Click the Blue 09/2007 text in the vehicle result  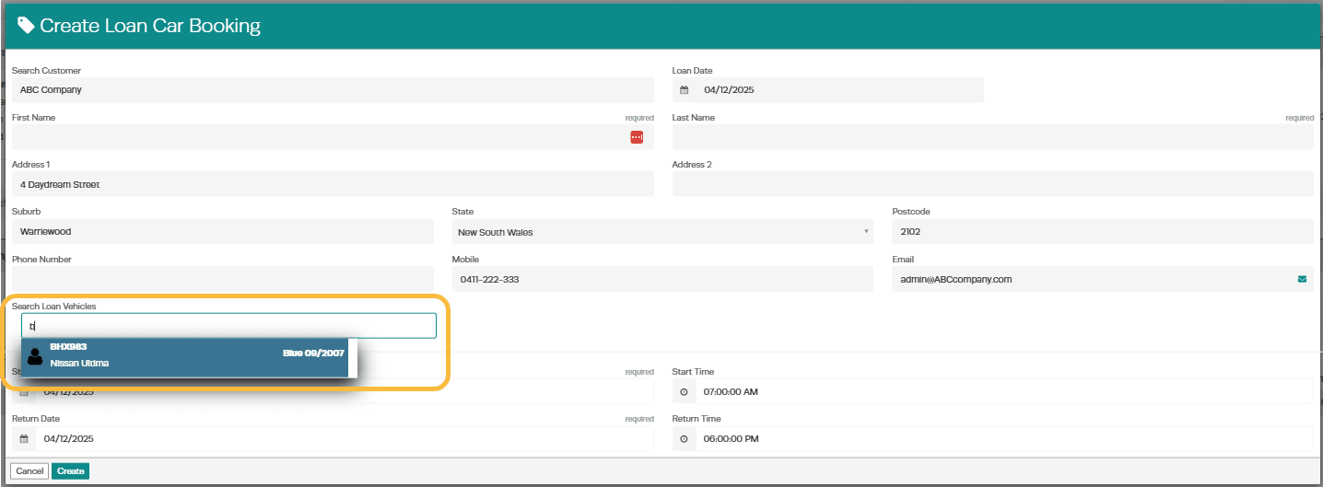[313, 354]
